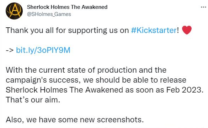Click the 'Feb 2023' release date text

185,90
